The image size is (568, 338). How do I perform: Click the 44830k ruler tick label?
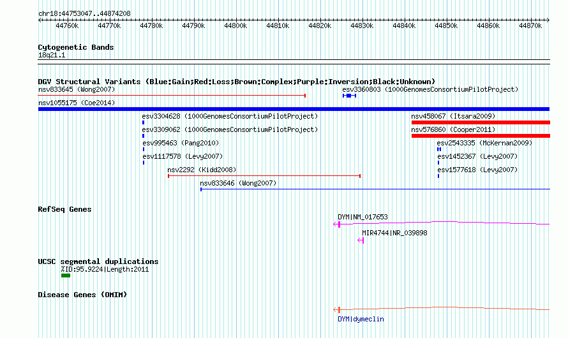pyautogui.click(x=362, y=26)
